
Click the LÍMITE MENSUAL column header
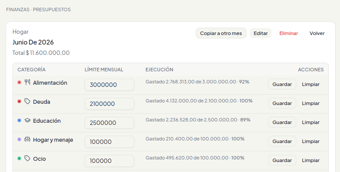[104, 70]
